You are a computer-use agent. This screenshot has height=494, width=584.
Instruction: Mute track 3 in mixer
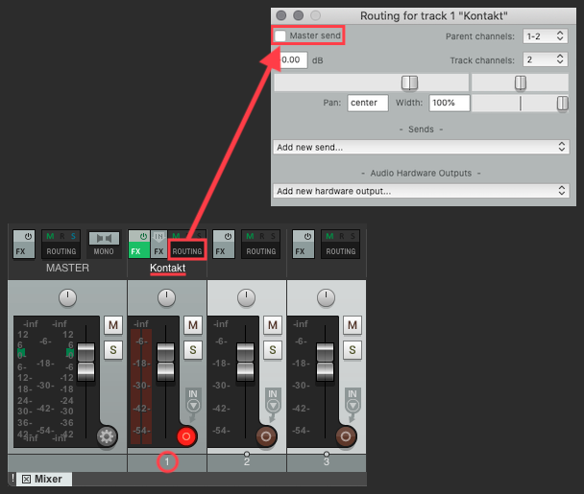pos(353,325)
